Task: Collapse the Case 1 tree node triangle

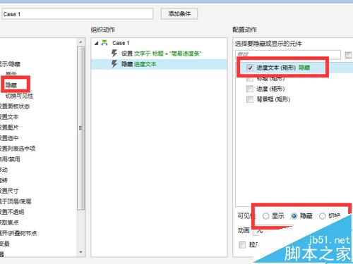Action: (x=96, y=43)
